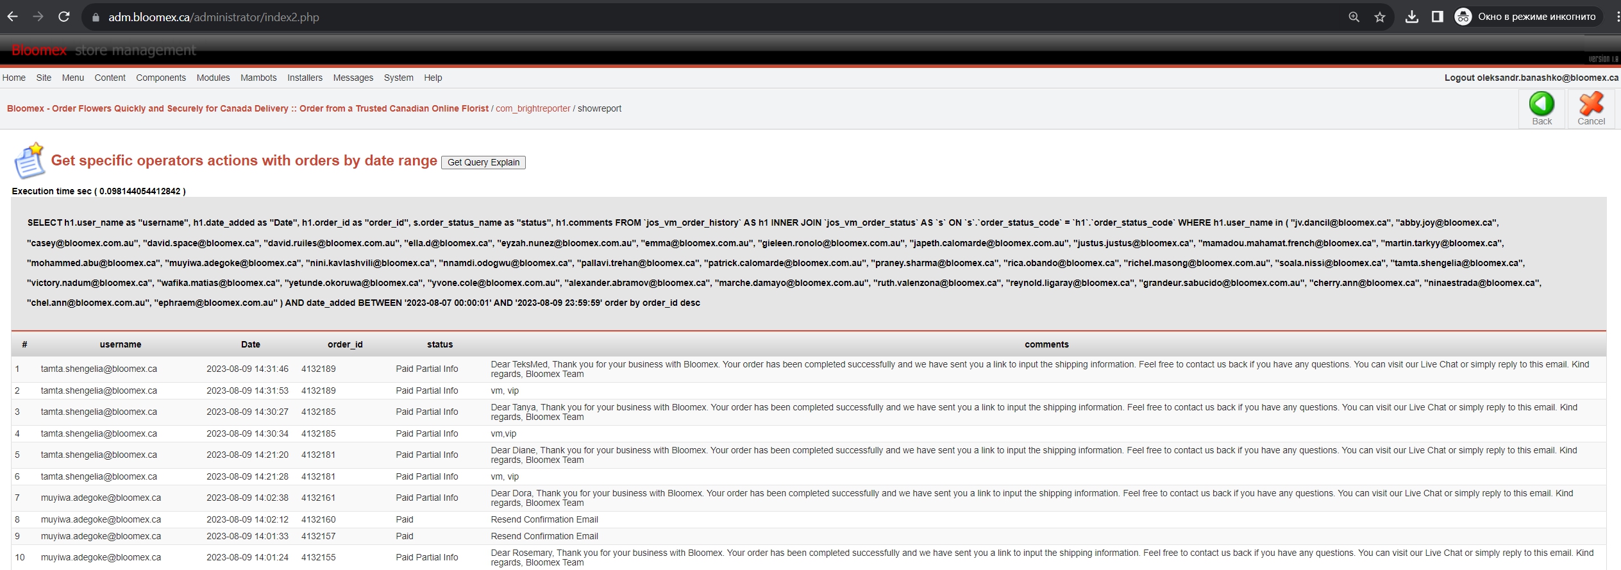Screen dimensions: 1621x570
Task: Click tamta.shengelia username in row 1
Action: coord(99,369)
